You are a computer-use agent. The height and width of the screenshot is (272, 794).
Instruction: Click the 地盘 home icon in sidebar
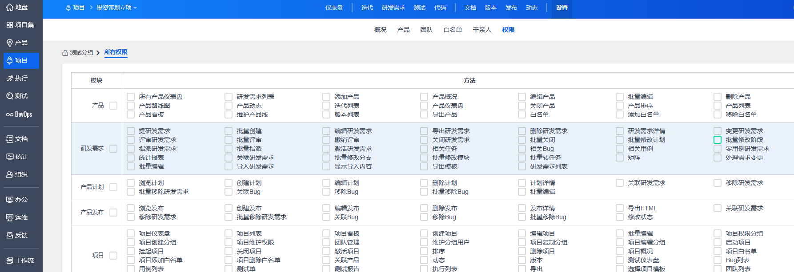click(10, 7)
